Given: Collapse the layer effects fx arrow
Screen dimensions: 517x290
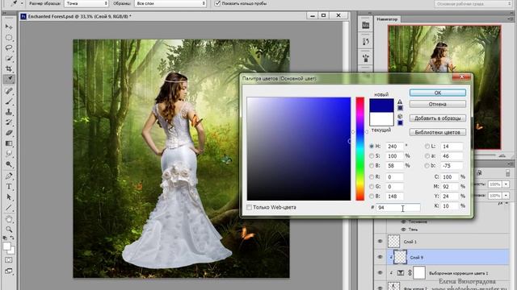Looking at the screenshot, I should coord(506,204).
